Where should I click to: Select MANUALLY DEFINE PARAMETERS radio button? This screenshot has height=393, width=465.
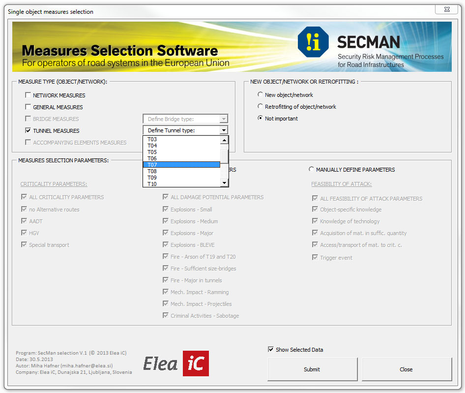312,170
